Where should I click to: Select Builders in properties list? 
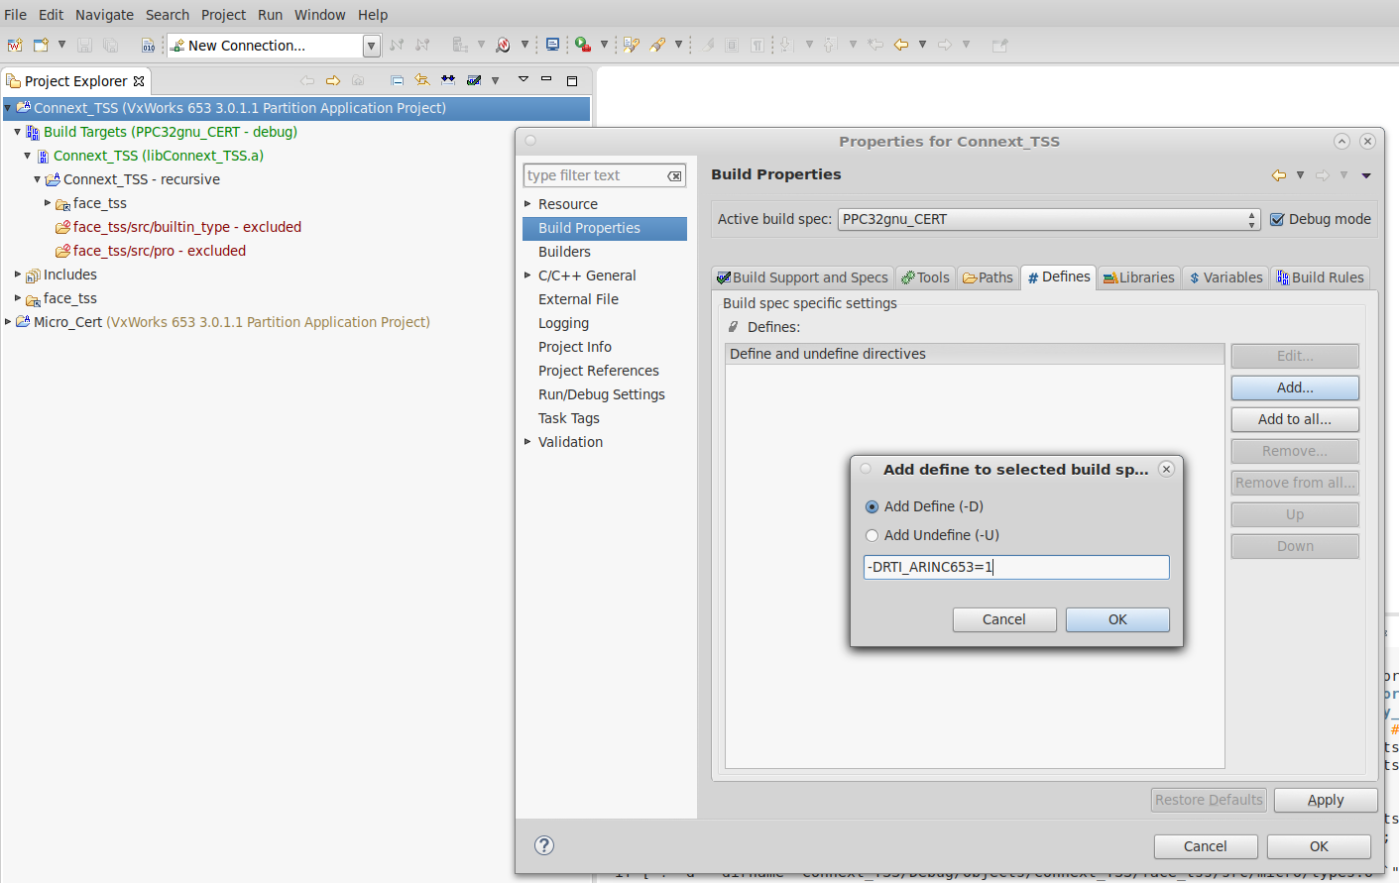coord(564,252)
